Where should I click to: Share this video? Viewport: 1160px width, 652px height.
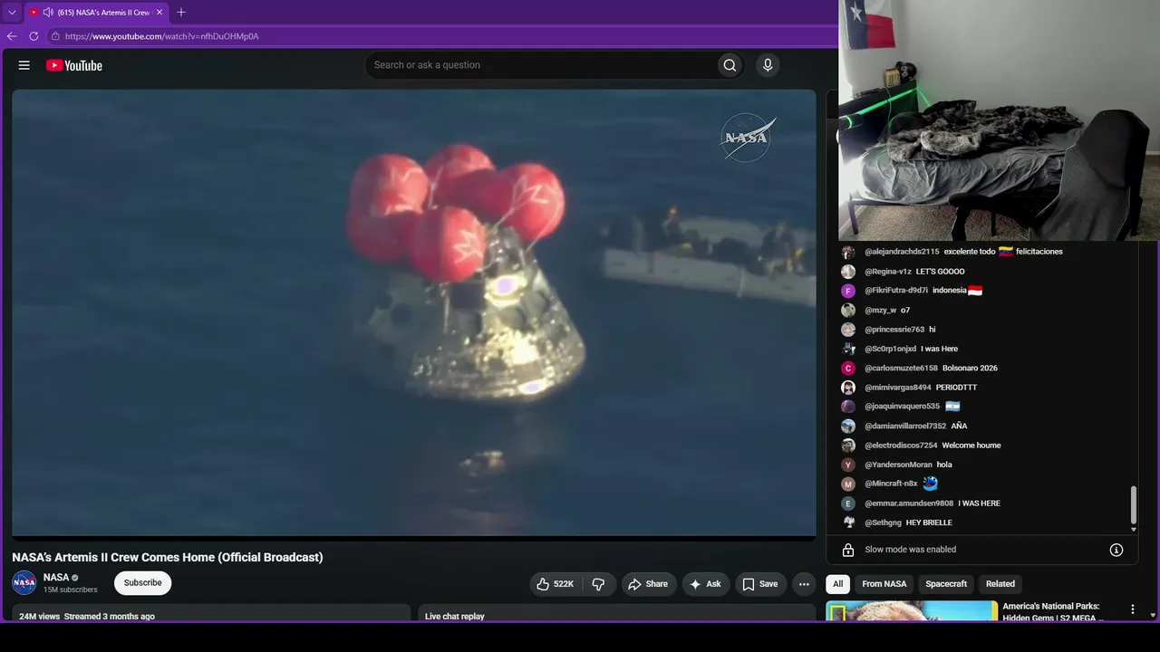648,584
